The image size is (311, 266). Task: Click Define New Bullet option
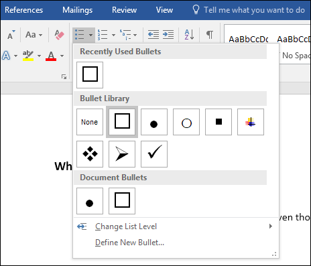click(129, 243)
